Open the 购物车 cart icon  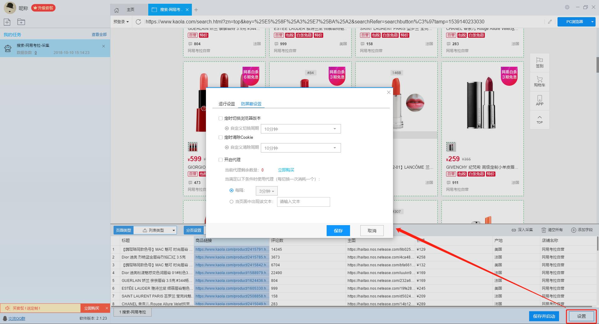point(539,79)
